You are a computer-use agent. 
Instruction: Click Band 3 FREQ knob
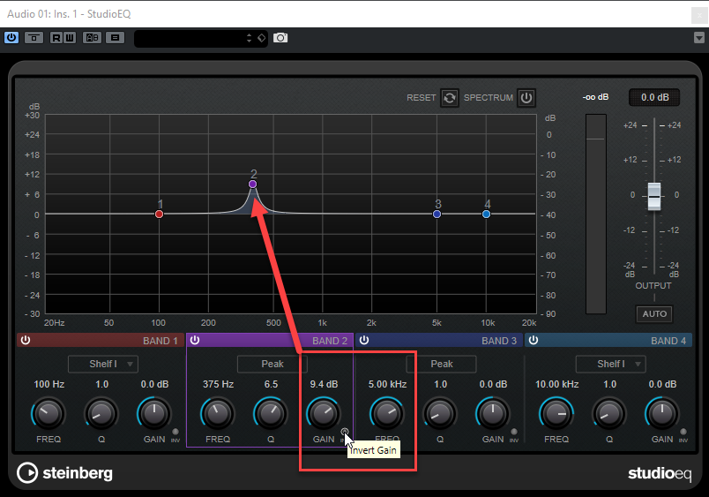click(x=386, y=413)
